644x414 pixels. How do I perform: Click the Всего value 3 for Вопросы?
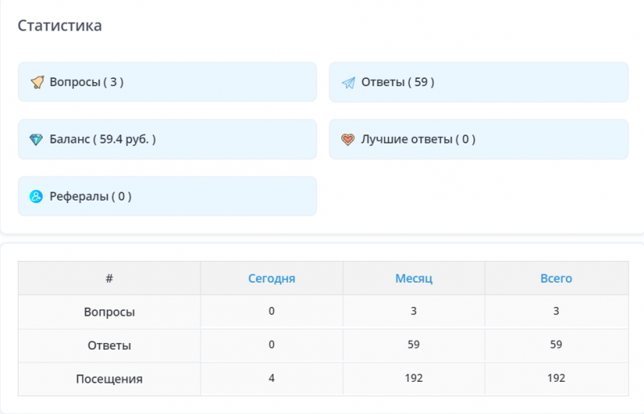pos(556,311)
